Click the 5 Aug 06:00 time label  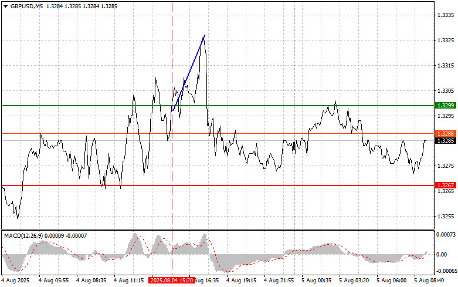click(391, 281)
